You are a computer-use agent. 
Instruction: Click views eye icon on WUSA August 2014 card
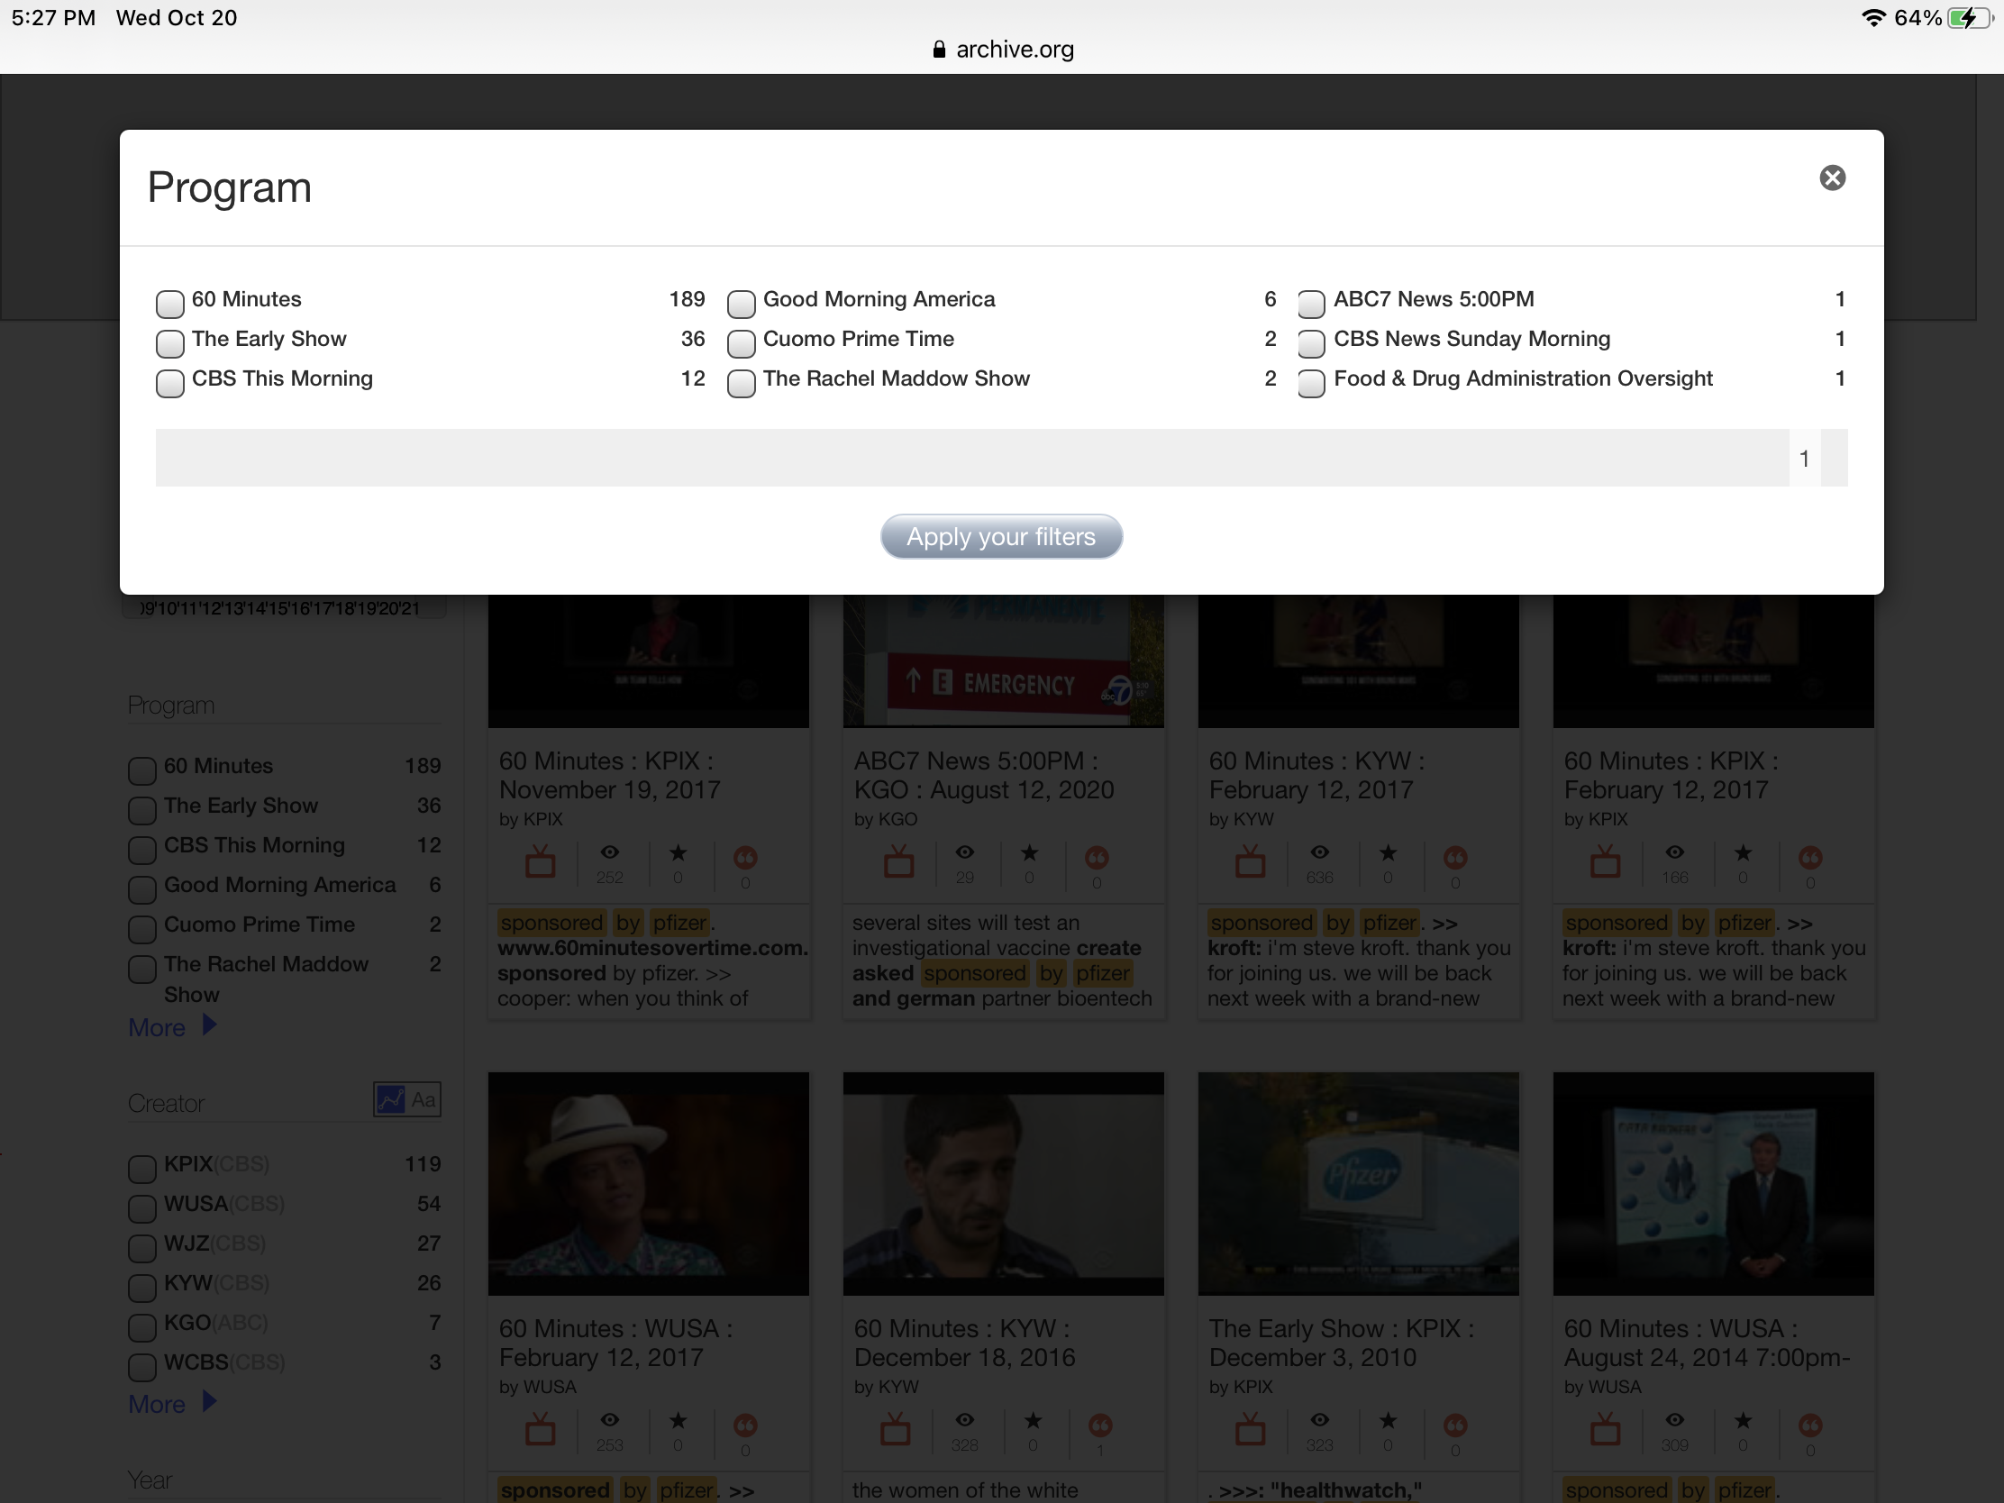point(1675,1420)
